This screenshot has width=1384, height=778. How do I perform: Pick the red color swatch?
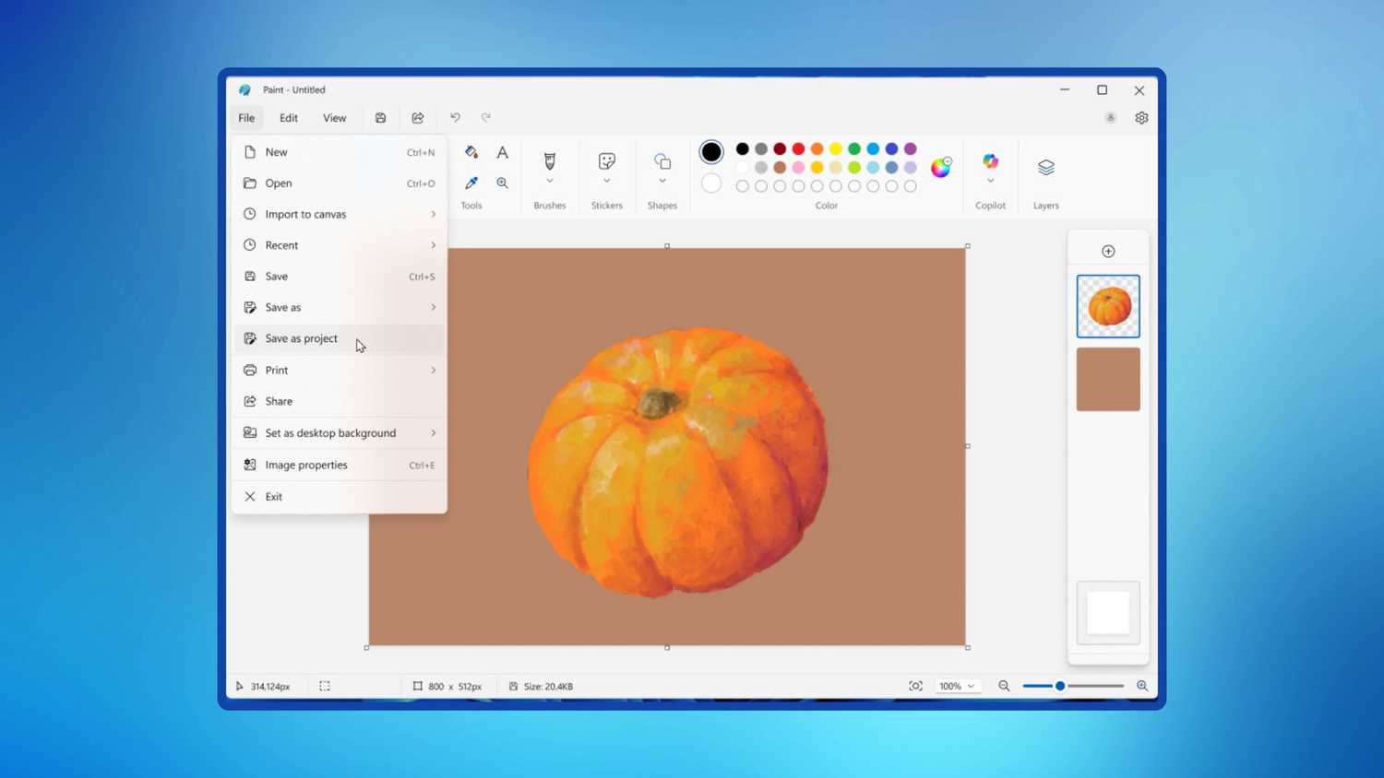[x=798, y=148]
